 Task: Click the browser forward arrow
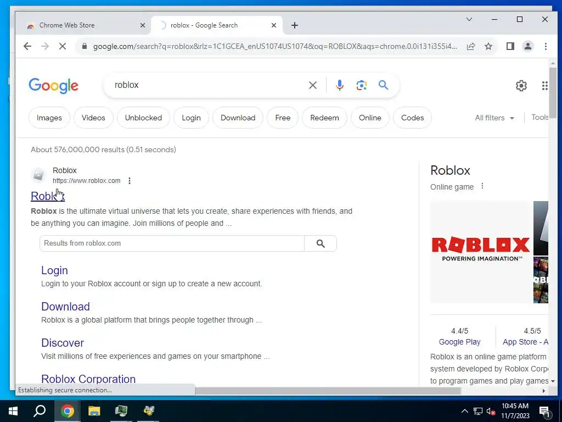pyautogui.click(x=45, y=46)
